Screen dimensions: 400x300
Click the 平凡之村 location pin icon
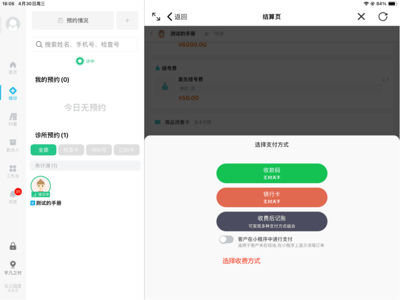[13, 265]
